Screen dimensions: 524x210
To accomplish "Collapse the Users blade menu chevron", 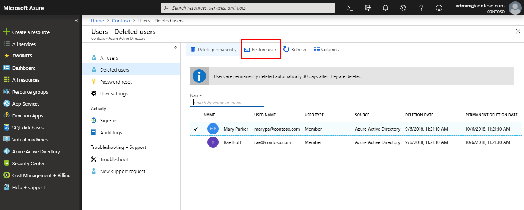I will tap(176, 47).
